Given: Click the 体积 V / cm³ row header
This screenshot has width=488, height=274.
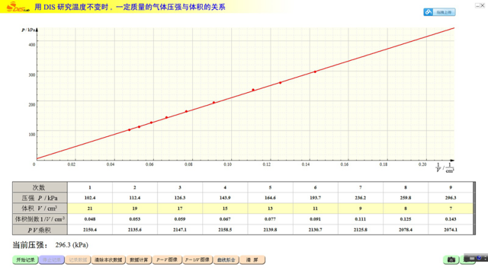Looking at the screenshot, I should [40, 209].
